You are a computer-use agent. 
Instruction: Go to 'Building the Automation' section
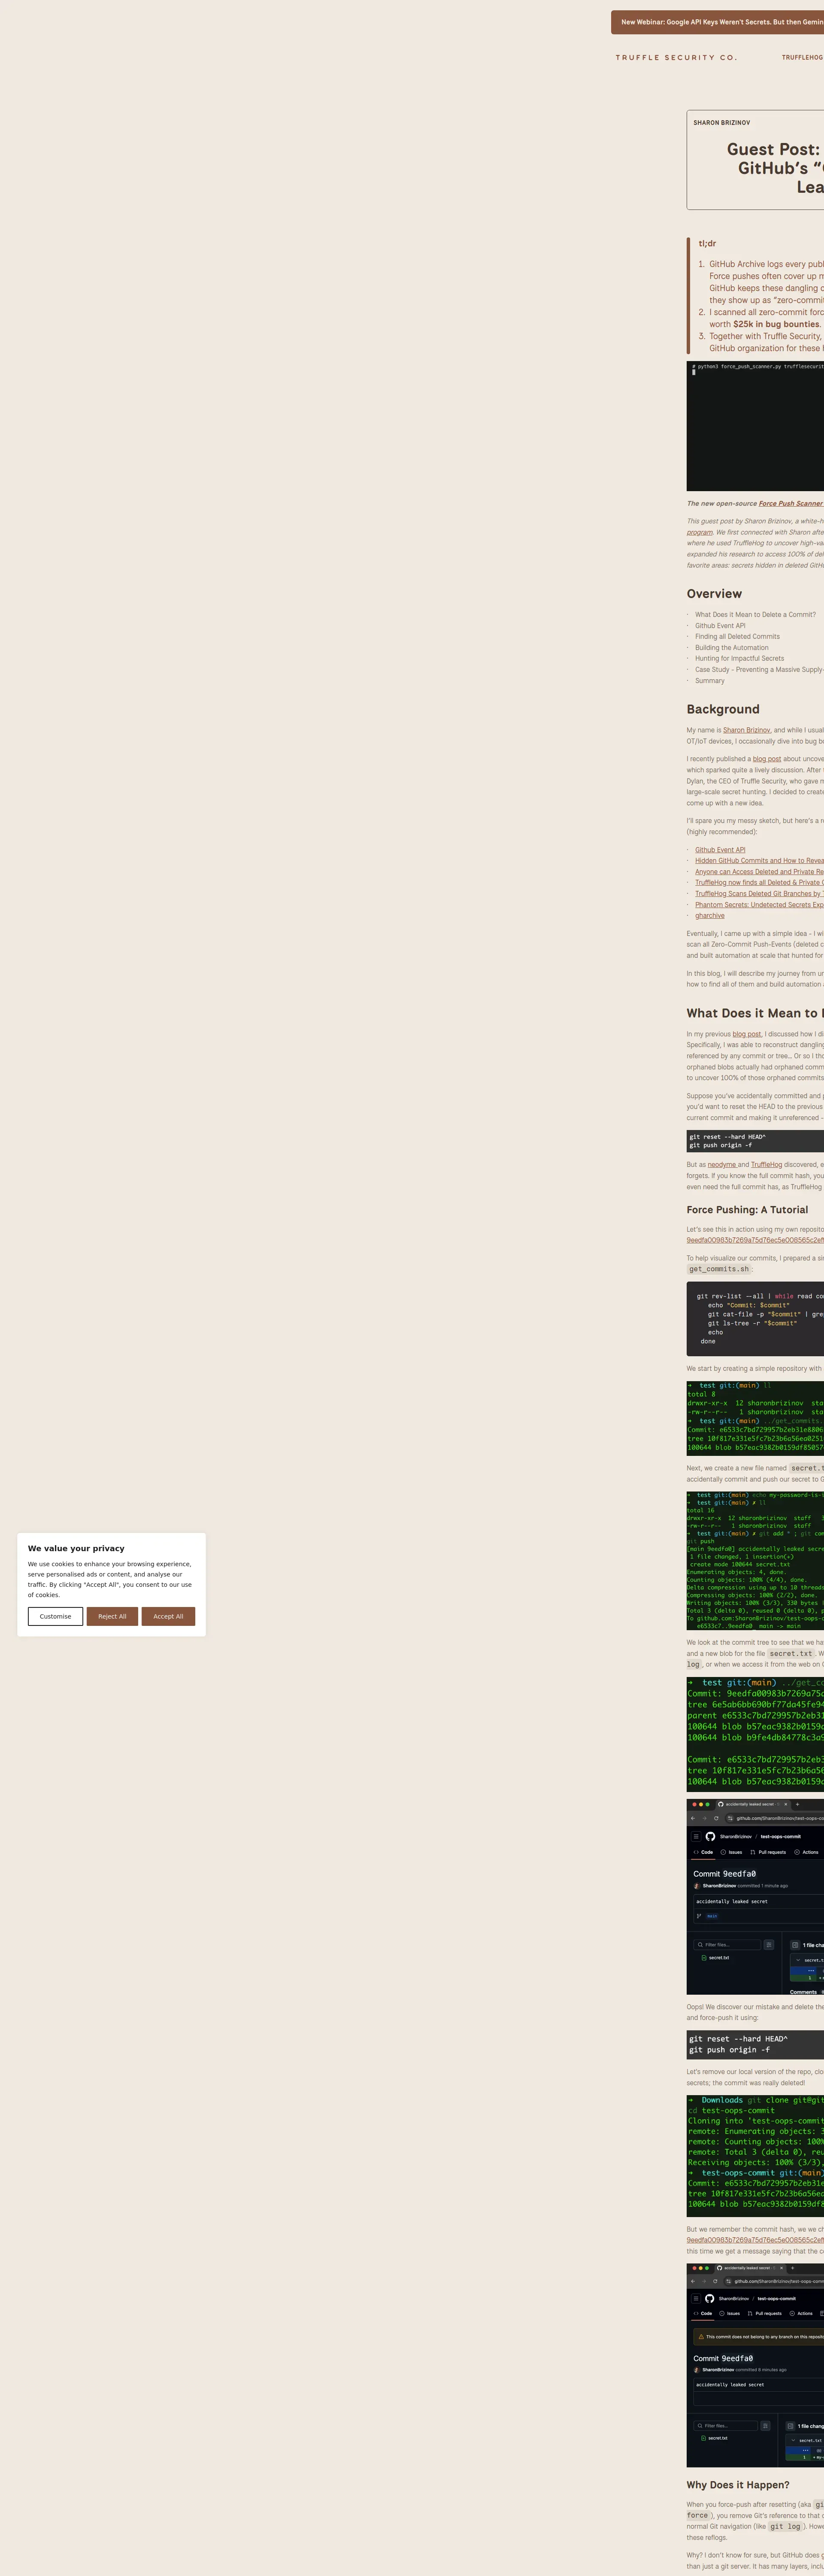click(x=732, y=648)
